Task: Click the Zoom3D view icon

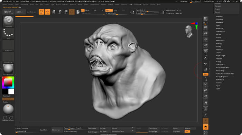Action: pyautogui.click(x=206, y=97)
